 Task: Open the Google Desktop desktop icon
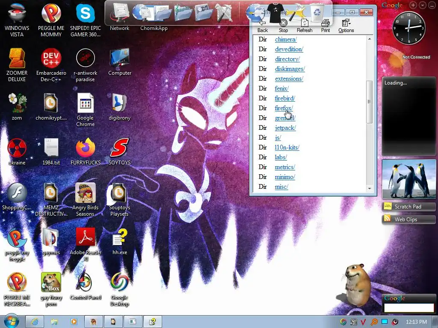[120, 289]
